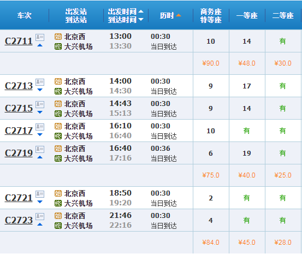This screenshot has height=254, width=302.
Task: Open ID card icon for train C2721
Action: pos(40,194)
